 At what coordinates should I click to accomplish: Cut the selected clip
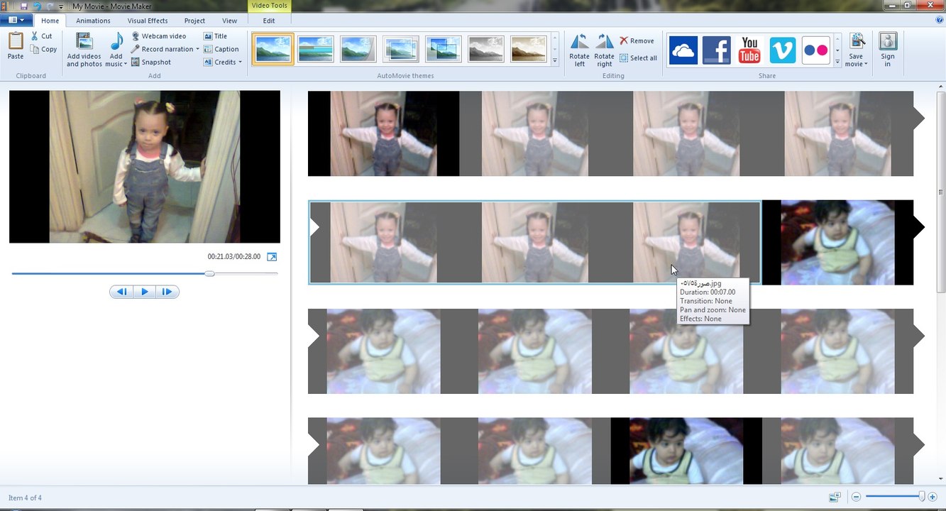(x=42, y=35)
